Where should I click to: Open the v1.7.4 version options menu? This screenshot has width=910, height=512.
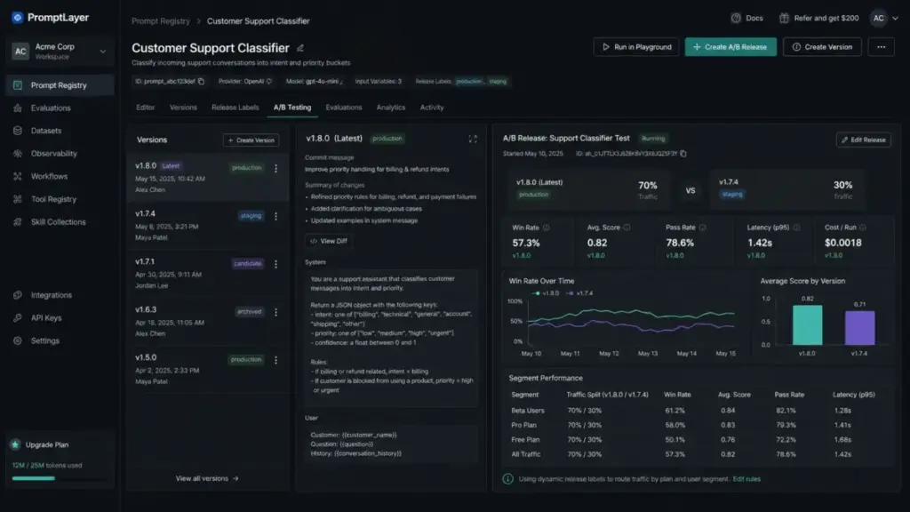coord(275,216)
